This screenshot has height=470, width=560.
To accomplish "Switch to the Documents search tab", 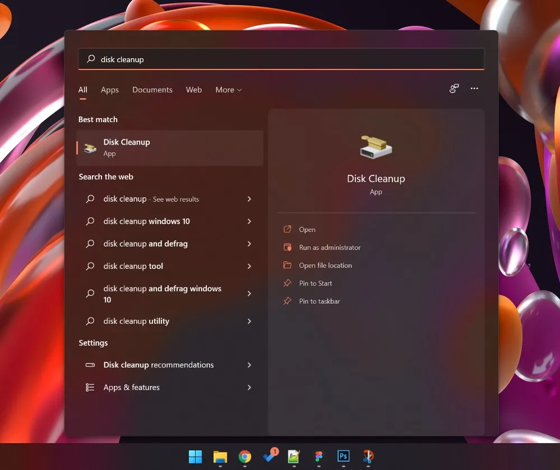I will pos(152,90).
